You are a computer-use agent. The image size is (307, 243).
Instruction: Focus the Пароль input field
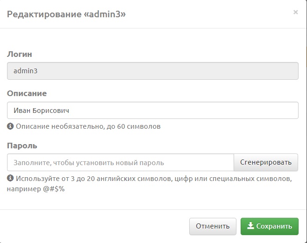121,163
